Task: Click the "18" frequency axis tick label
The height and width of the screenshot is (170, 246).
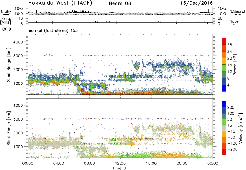Action: (x=21, y=18)
